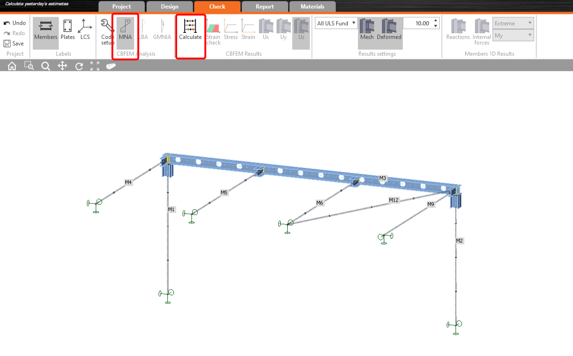Screen dimensions: 573x356
Task: Activate zoom window tool
Action: (x=29, y=66)
